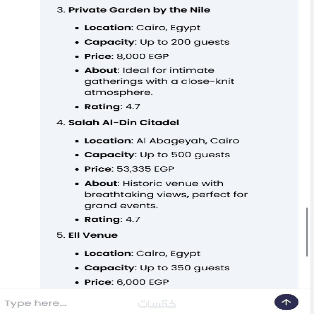
Task: Click the historic venue About description
Action: [166, 194]
